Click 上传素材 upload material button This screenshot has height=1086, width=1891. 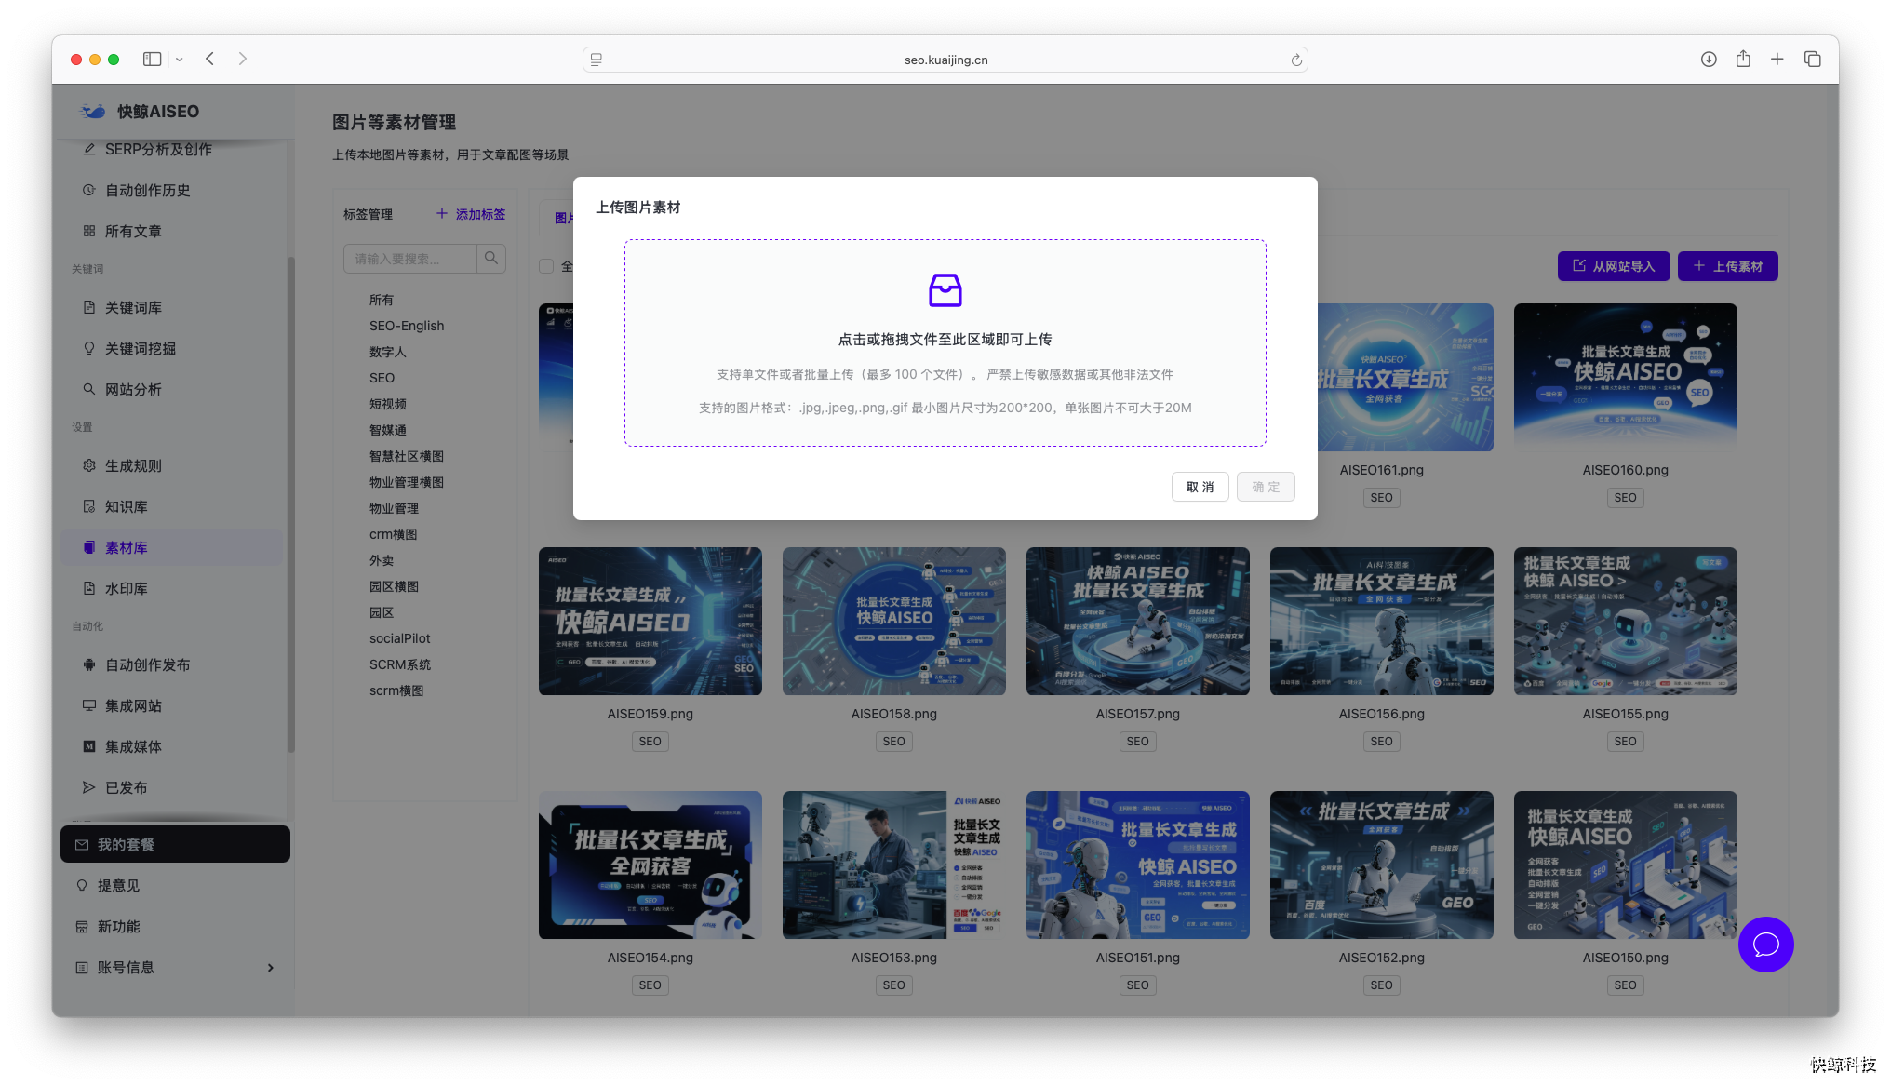[1727, 266]
